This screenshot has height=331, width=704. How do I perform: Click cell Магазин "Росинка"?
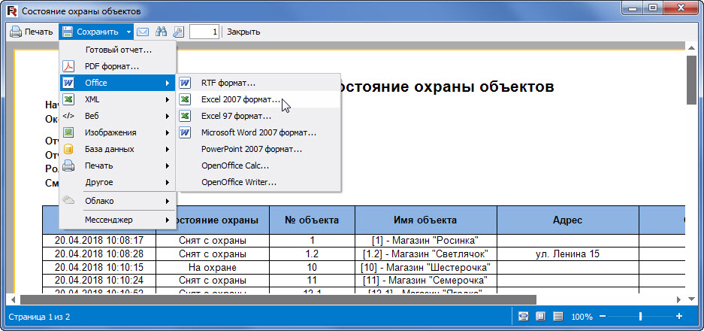pyautogui.click(x=426, y=240)
